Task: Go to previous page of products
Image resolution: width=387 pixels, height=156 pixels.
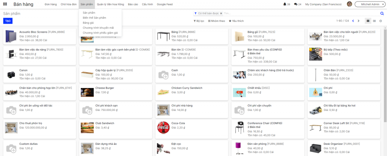Action: [x=353, y=21]
